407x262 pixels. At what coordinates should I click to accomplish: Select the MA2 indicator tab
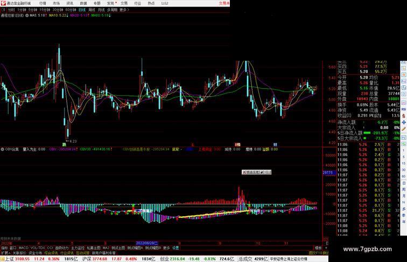tap(106, 248)
